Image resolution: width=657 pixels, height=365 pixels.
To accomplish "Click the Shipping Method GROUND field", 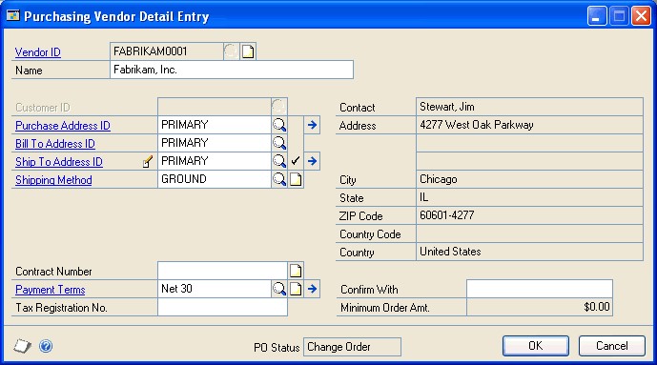I will pyautogui.click(x=215, y=179).
